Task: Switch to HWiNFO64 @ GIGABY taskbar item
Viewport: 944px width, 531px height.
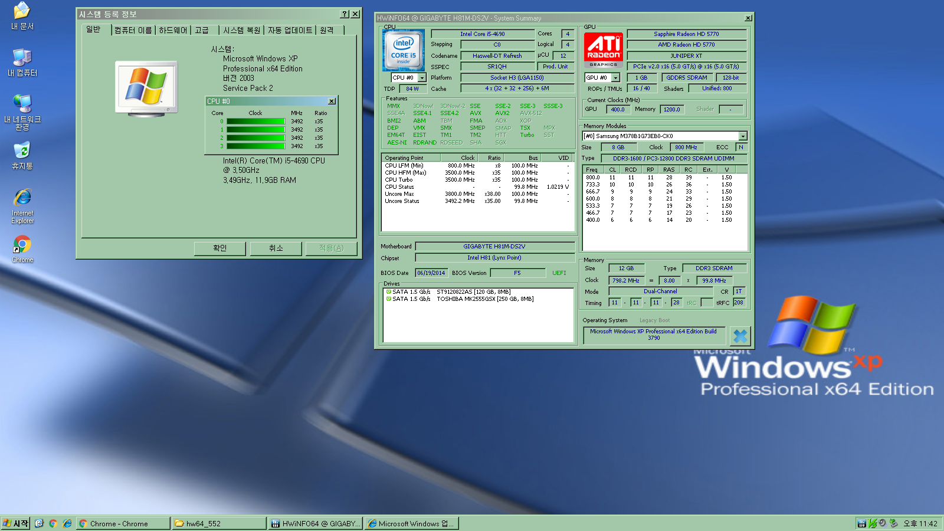Action: coord(316,523)
